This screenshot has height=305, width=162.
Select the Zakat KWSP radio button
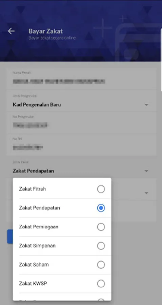[101, 284]
